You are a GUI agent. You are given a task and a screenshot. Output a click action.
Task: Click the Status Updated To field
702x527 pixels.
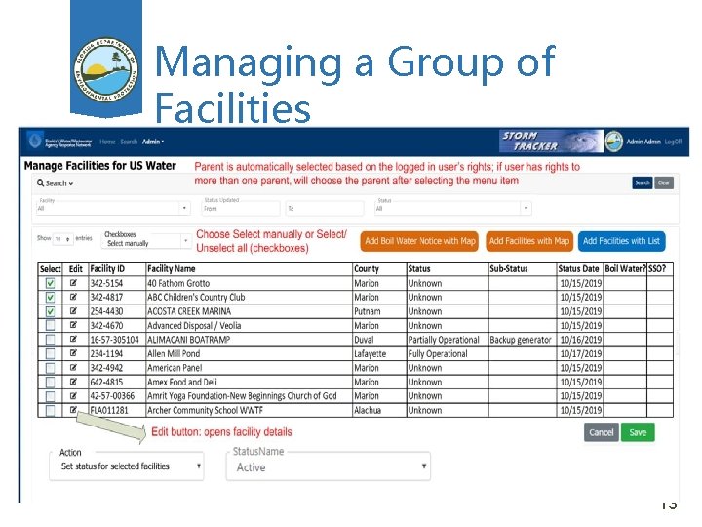click(325, 209)
